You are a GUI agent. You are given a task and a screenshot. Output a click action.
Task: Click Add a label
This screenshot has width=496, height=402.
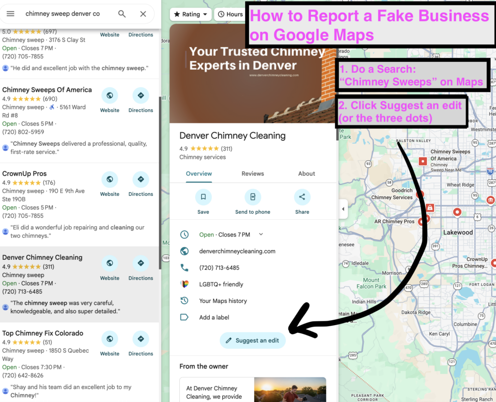214,317
